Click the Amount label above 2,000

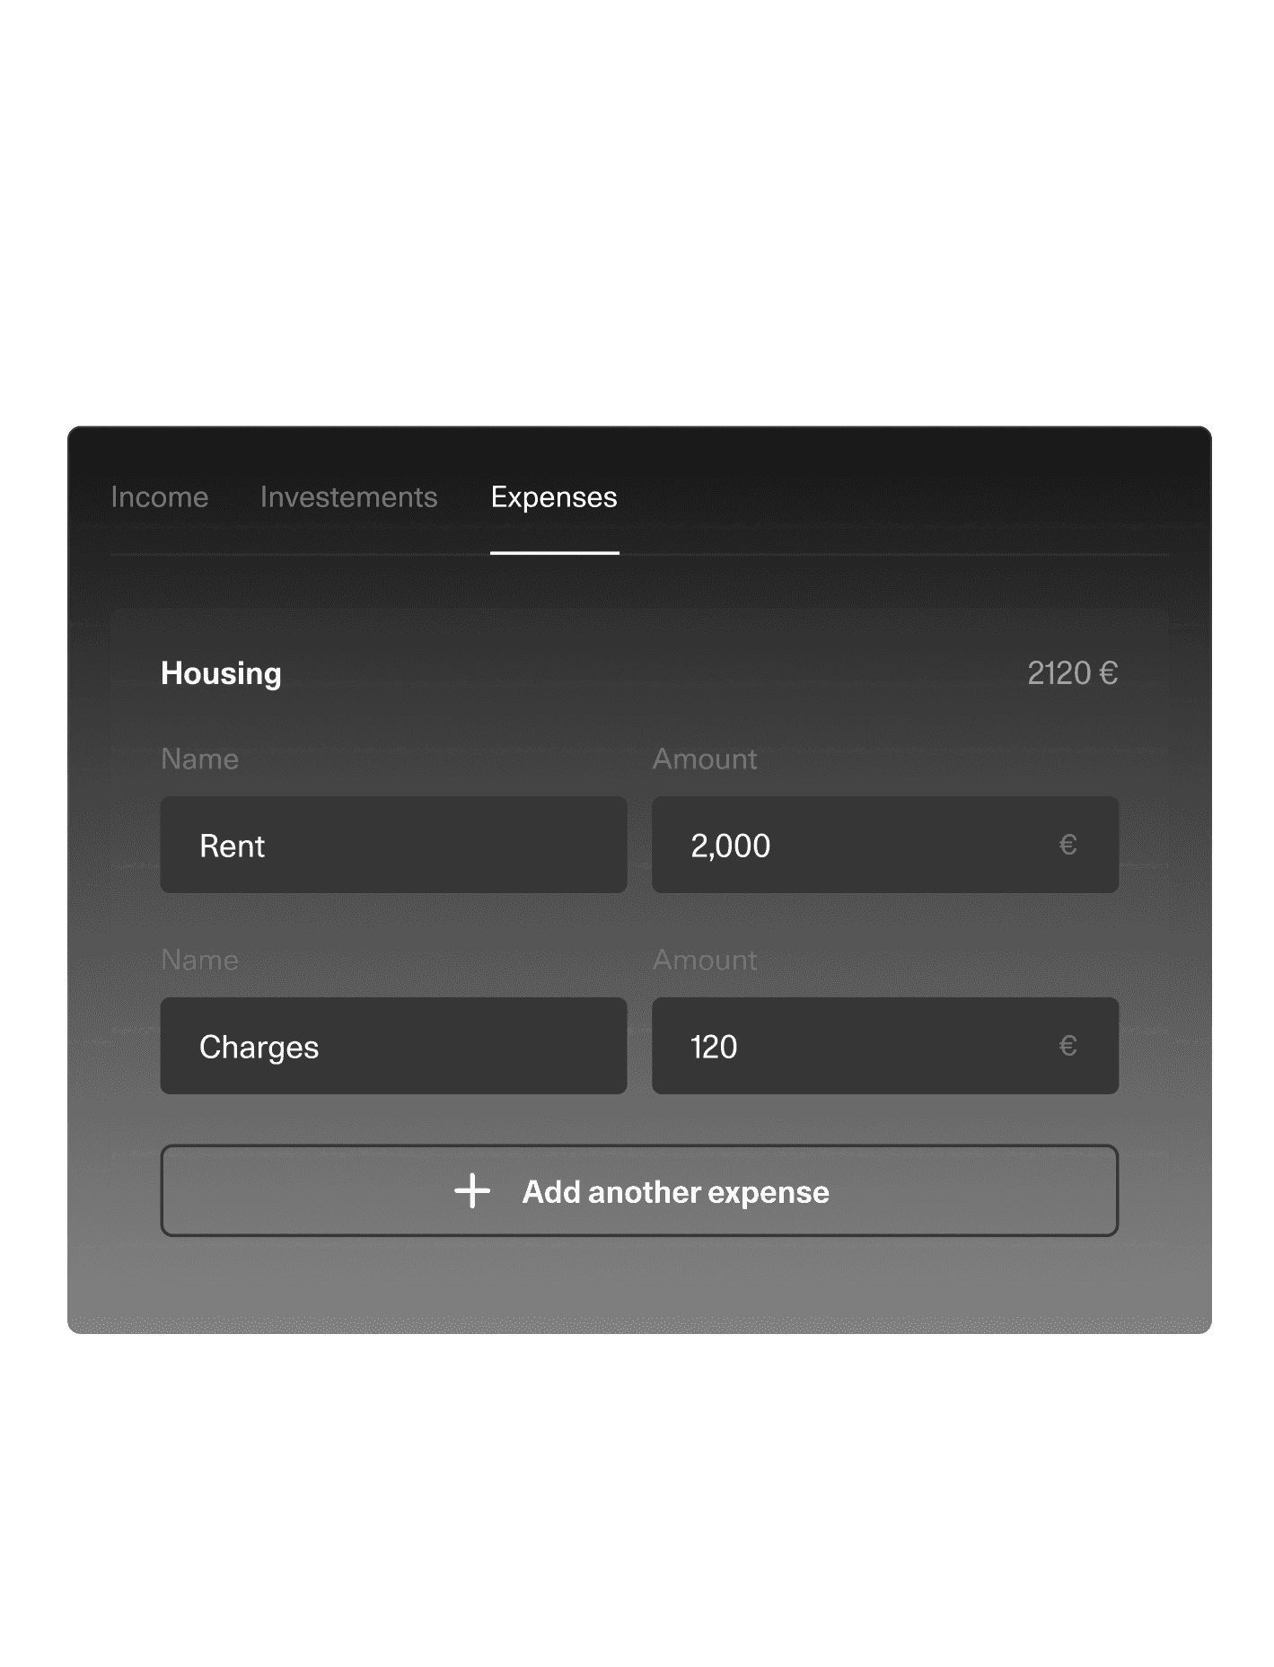pyautogui.click(x=705, y=759)
